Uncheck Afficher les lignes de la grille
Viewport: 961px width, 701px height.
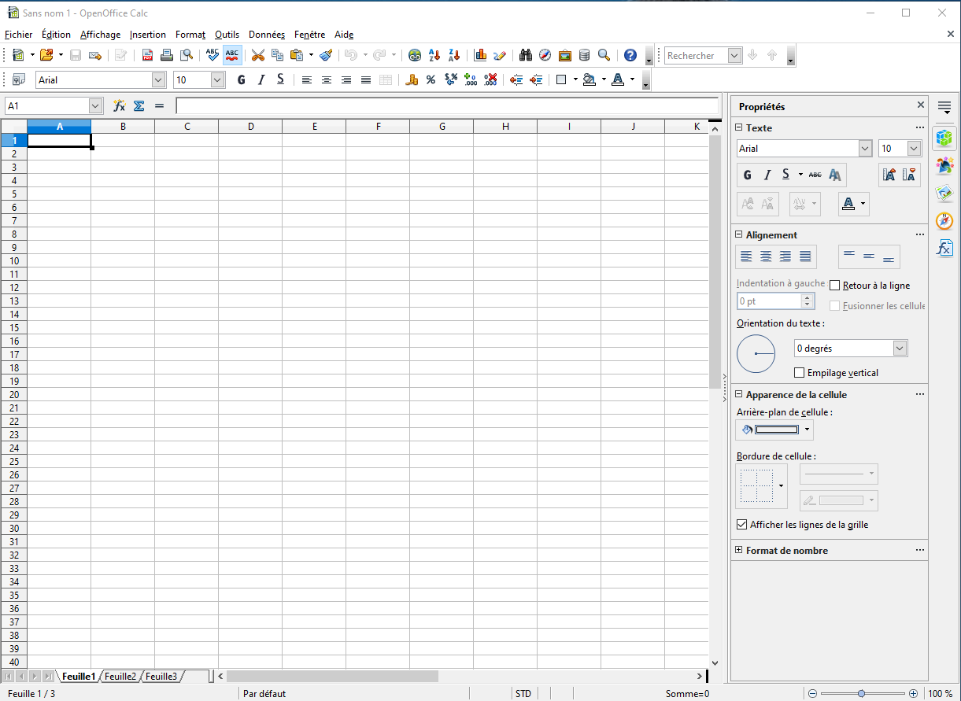pyautogui.click(x=741, y=525)
